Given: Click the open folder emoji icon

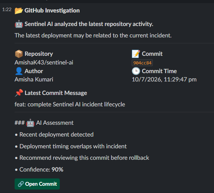Looking at the screenshot, I should tap(19, 11).
